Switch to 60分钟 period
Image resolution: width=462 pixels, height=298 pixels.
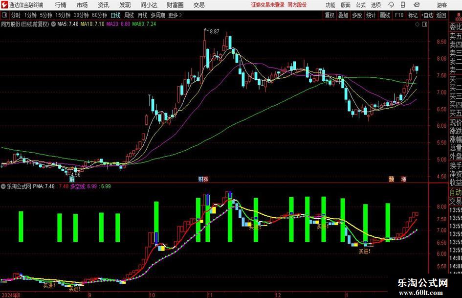click(x=100, y=15)
